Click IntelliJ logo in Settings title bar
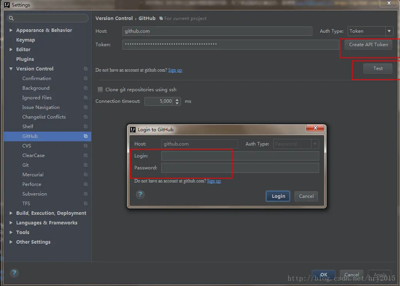This screenshot has height=286, width=400. 7,5
